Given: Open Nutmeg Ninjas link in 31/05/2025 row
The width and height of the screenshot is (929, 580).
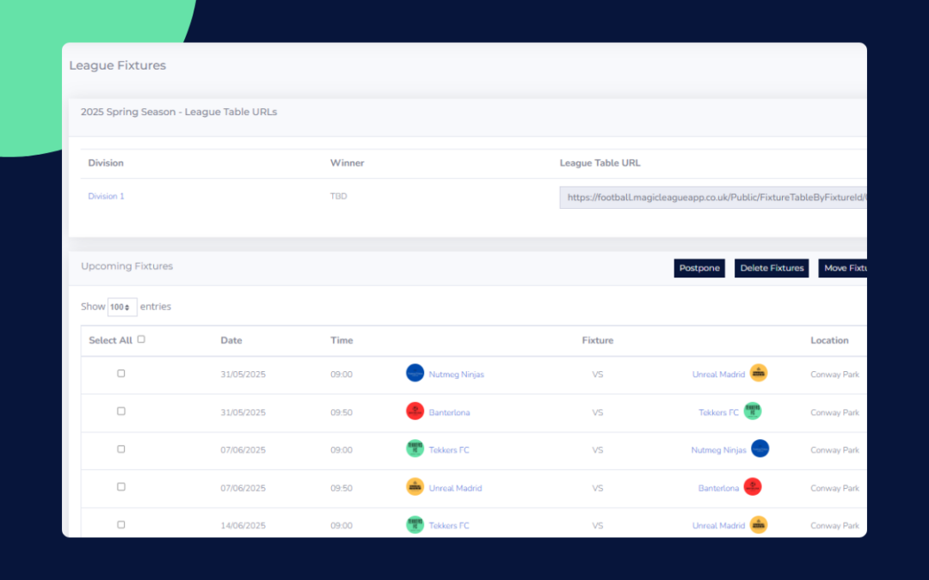Looking at the screenshot, I should [456, 375].
